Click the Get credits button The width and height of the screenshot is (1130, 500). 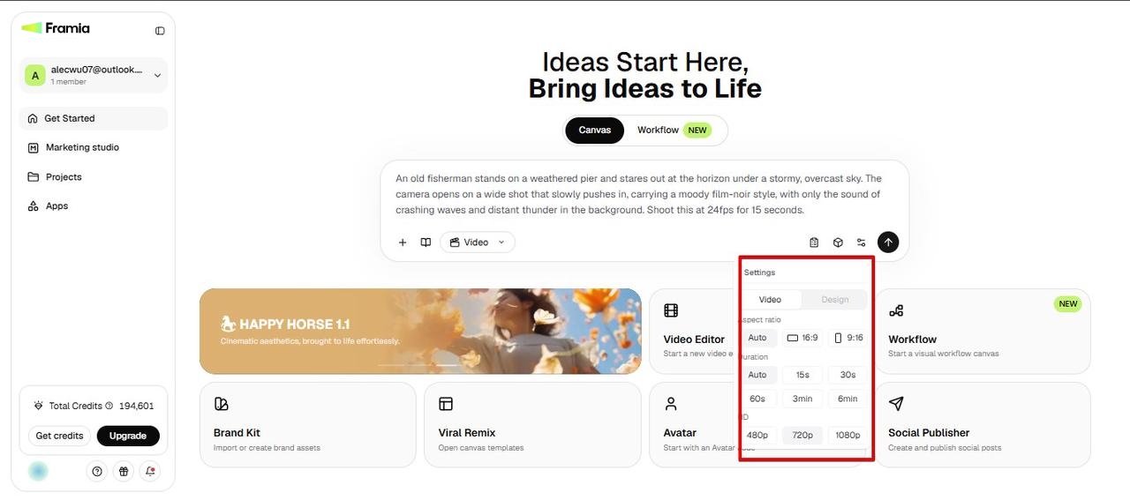pos(59,436)
